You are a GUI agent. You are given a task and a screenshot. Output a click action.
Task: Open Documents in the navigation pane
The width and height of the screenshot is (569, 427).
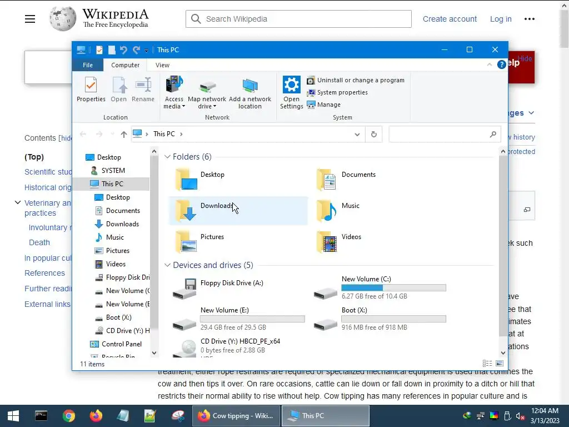click(x=123, y=211)
